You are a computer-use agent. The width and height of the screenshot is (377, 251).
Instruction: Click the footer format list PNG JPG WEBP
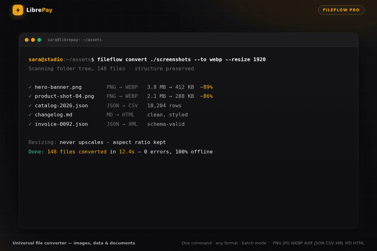[x=319, y=243]
